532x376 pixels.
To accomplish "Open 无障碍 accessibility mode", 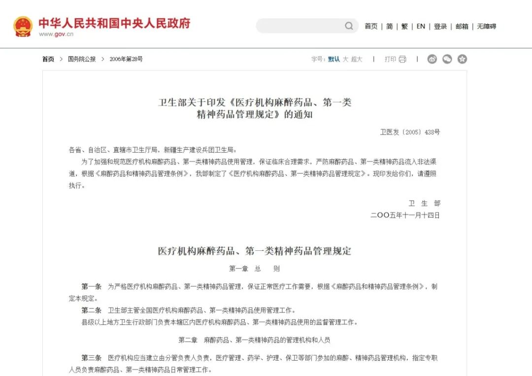I will [x=486, y=27].
